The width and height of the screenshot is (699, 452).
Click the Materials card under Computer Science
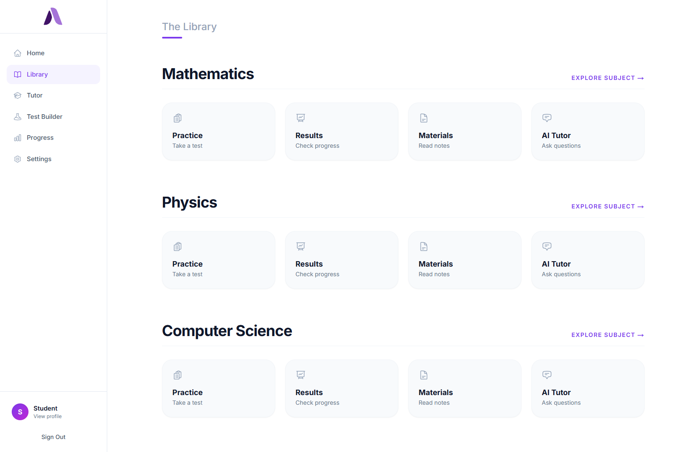coord(464,388)
